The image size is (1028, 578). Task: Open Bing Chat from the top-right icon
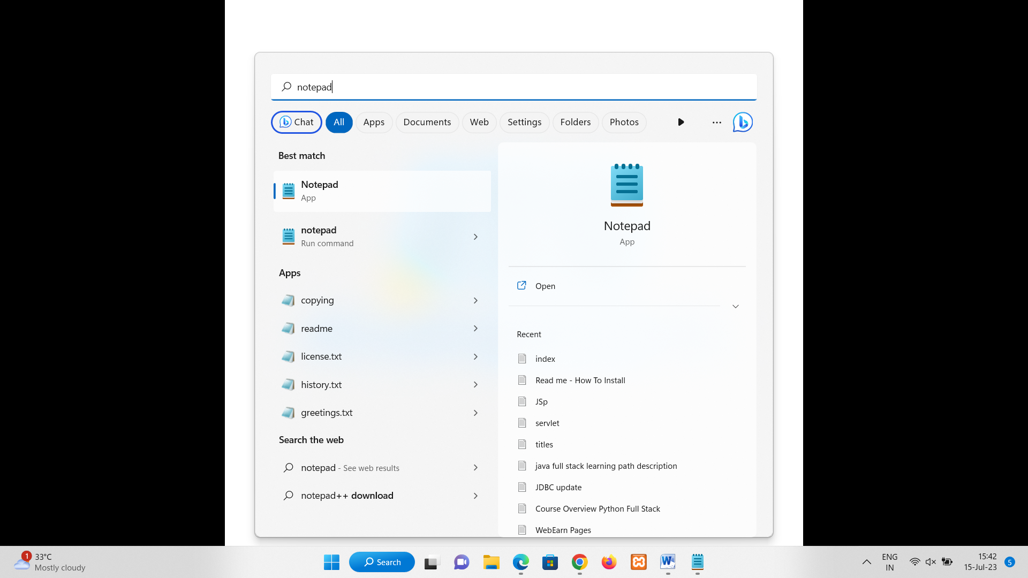tap(743, 122)
